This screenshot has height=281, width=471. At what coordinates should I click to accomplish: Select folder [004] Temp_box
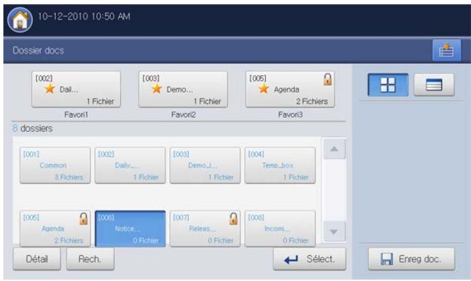tap(280, 165)
